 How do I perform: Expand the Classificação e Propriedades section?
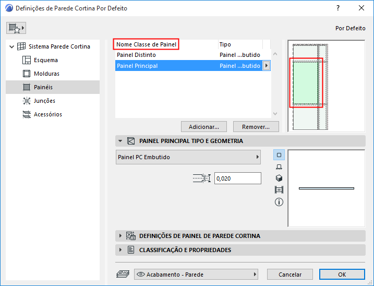point(120,250)
